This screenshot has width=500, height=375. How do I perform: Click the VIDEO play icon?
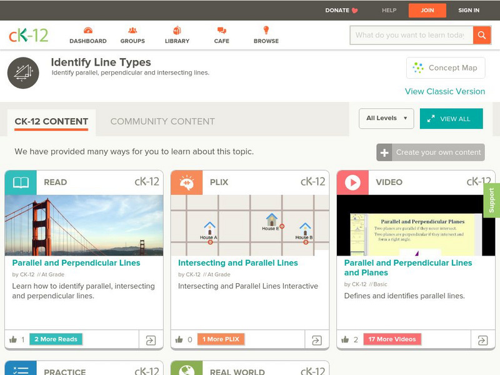coord(352,182)
